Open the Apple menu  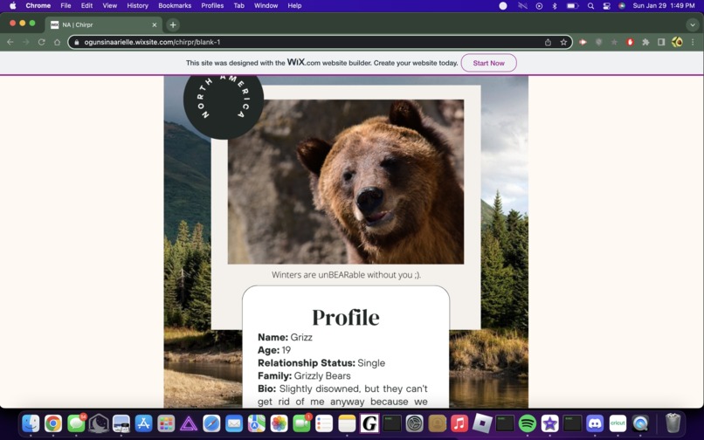(x=13, y=6)
